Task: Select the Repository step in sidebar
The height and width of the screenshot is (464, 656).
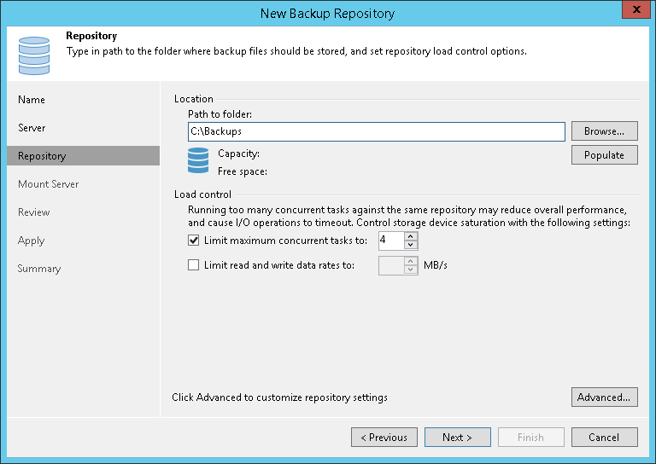Action: 42,156
